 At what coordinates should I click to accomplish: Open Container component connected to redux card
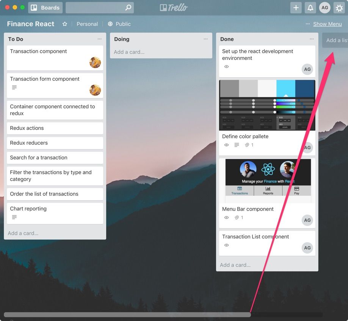click(x=55, y=110)
